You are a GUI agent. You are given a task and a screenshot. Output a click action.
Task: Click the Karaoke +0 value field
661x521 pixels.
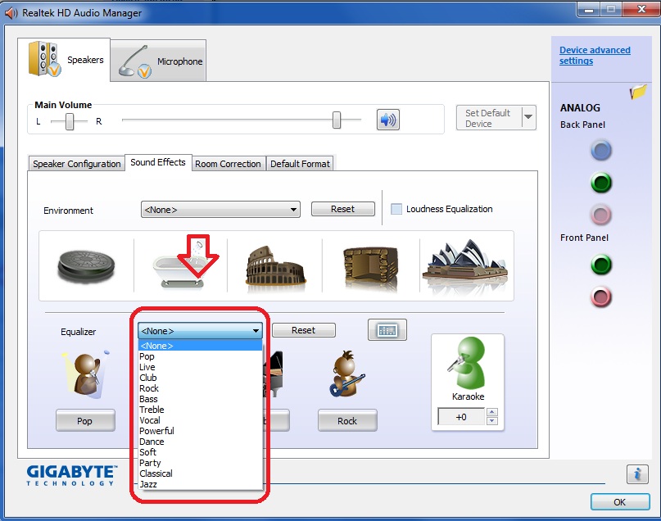tap(461, 417)
